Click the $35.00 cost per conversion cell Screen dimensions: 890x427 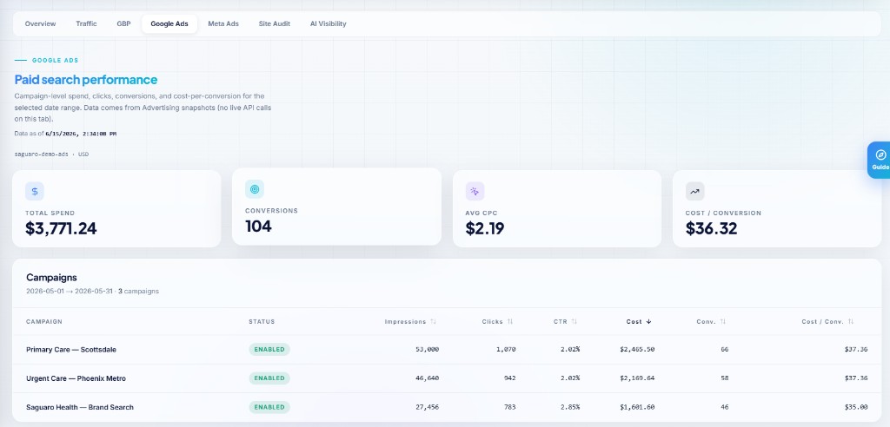pyautogui.click(x=856, y=407)
